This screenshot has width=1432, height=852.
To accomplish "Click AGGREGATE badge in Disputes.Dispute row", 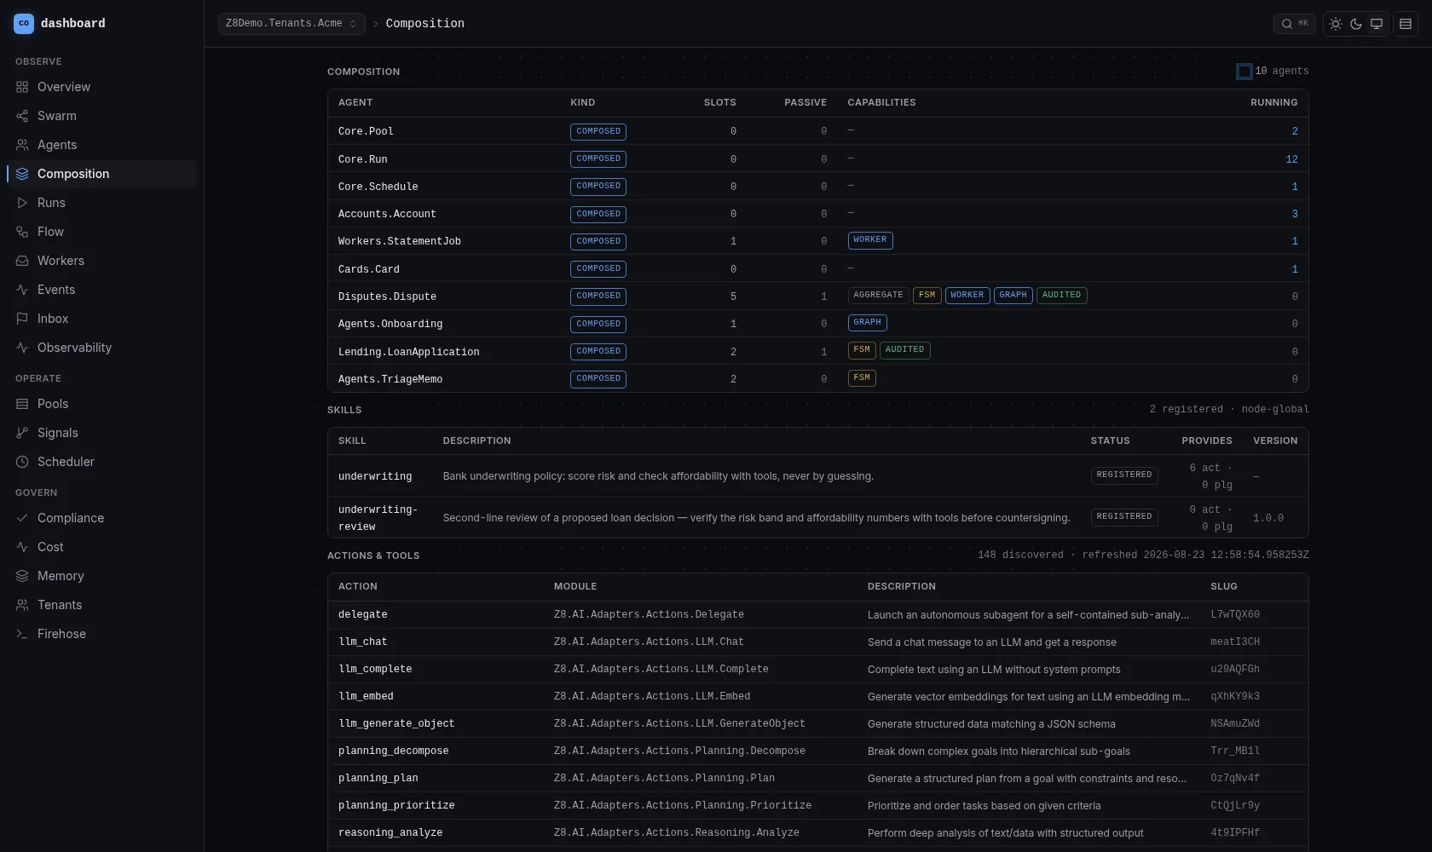I will (x=878, y=296).
